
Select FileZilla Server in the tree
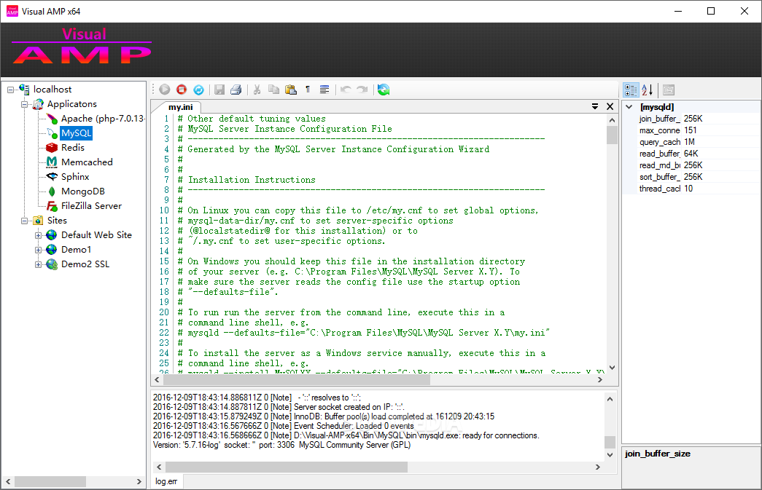[91, 206]
